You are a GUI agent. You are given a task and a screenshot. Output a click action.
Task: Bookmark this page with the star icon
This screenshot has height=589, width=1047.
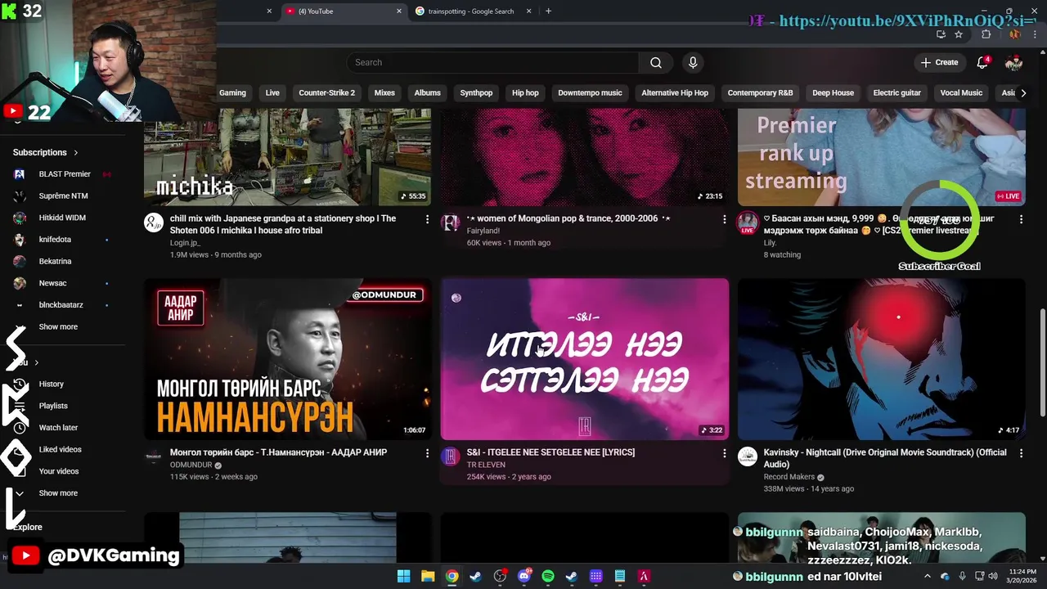[x=959, y=34]
